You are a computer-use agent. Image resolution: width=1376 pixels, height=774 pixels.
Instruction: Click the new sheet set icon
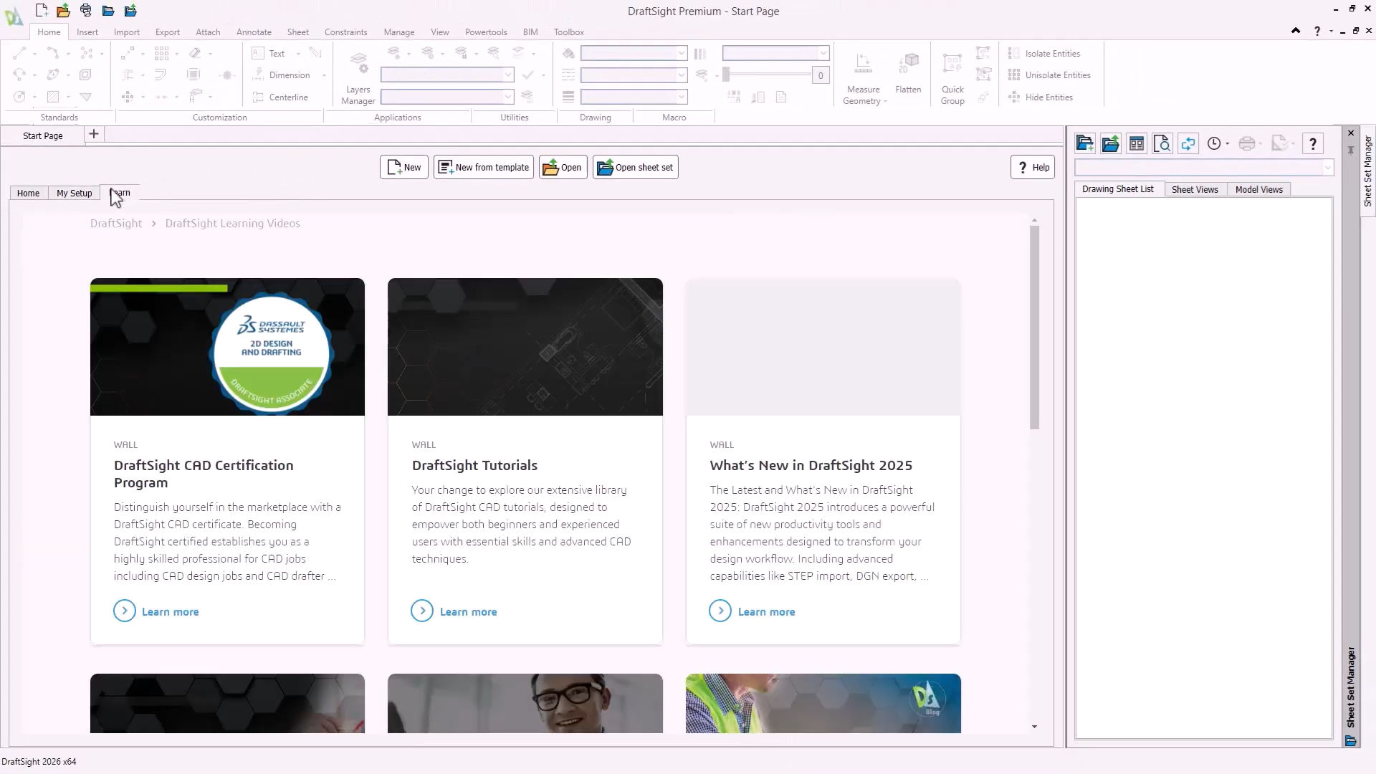pos(1084,143)
